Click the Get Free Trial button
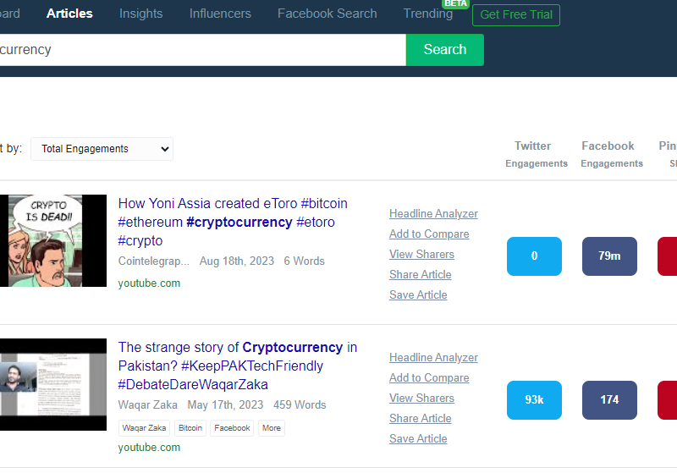Image resolution: width=677 pixels, height=473 pixels. click(516, 15)
